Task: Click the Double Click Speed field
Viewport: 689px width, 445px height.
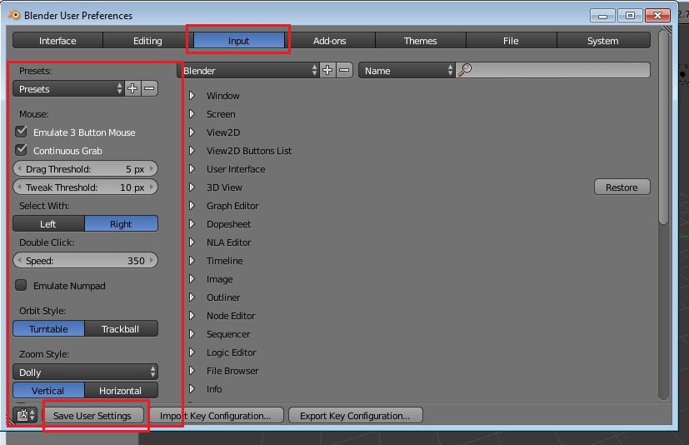Action: [85, 260]
